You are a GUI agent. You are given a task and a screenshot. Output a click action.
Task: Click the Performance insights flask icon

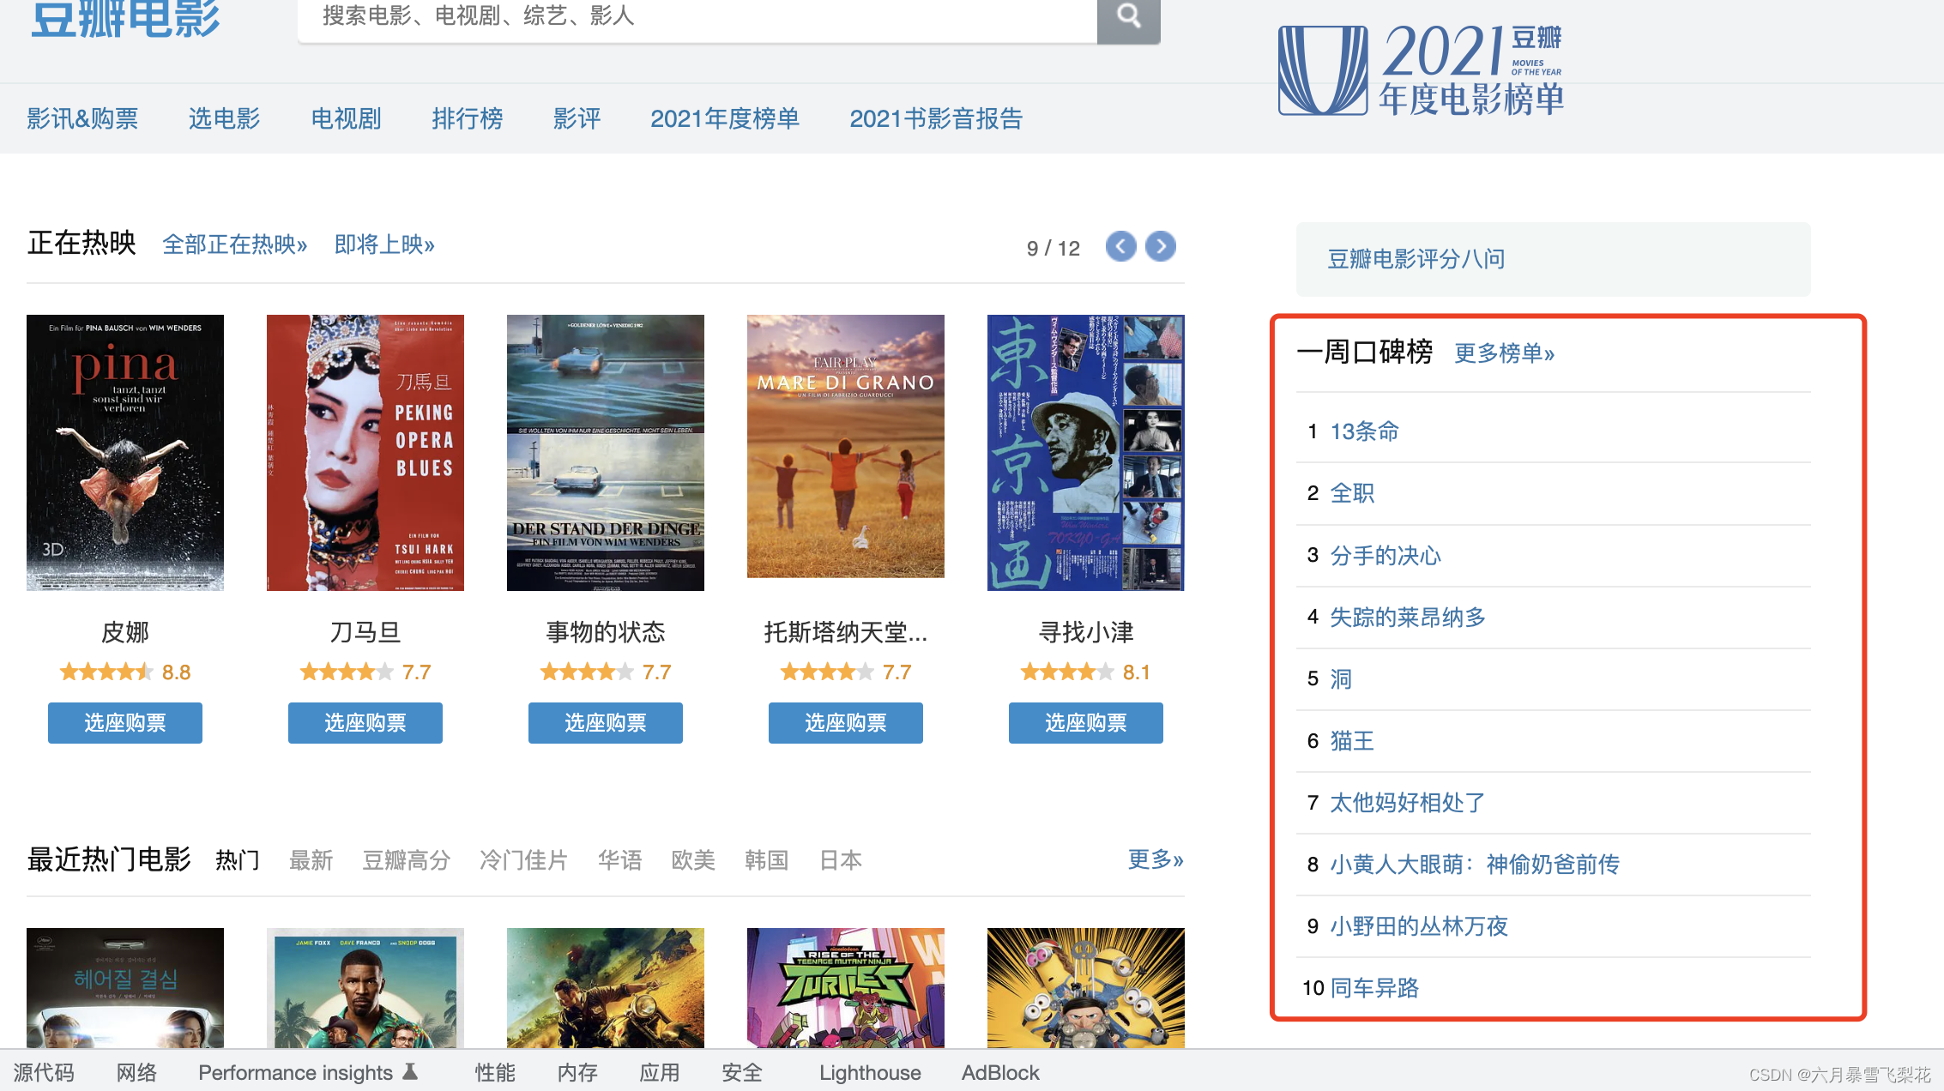[411, 1071]
